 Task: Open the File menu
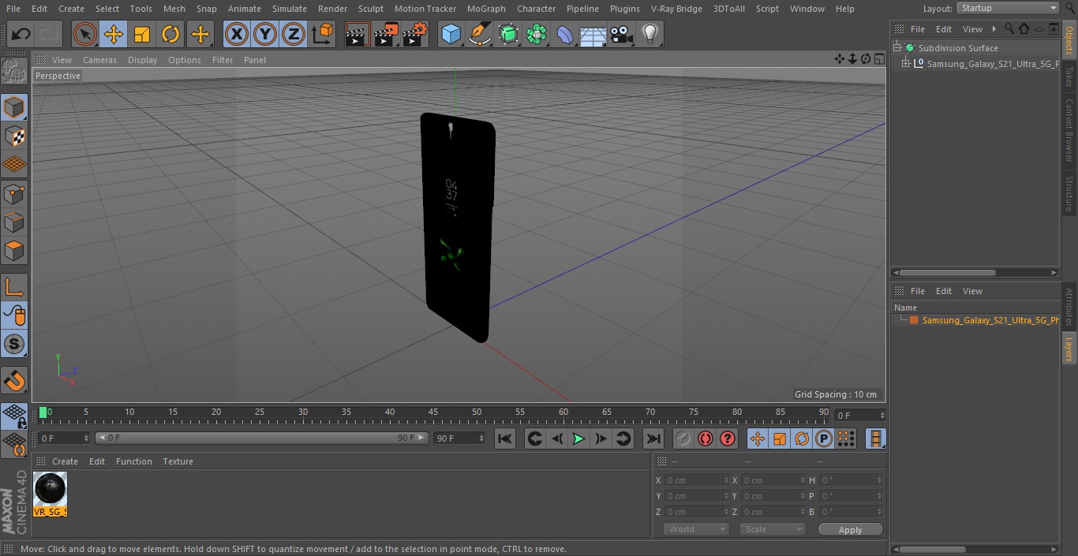(x=13, y=9)
